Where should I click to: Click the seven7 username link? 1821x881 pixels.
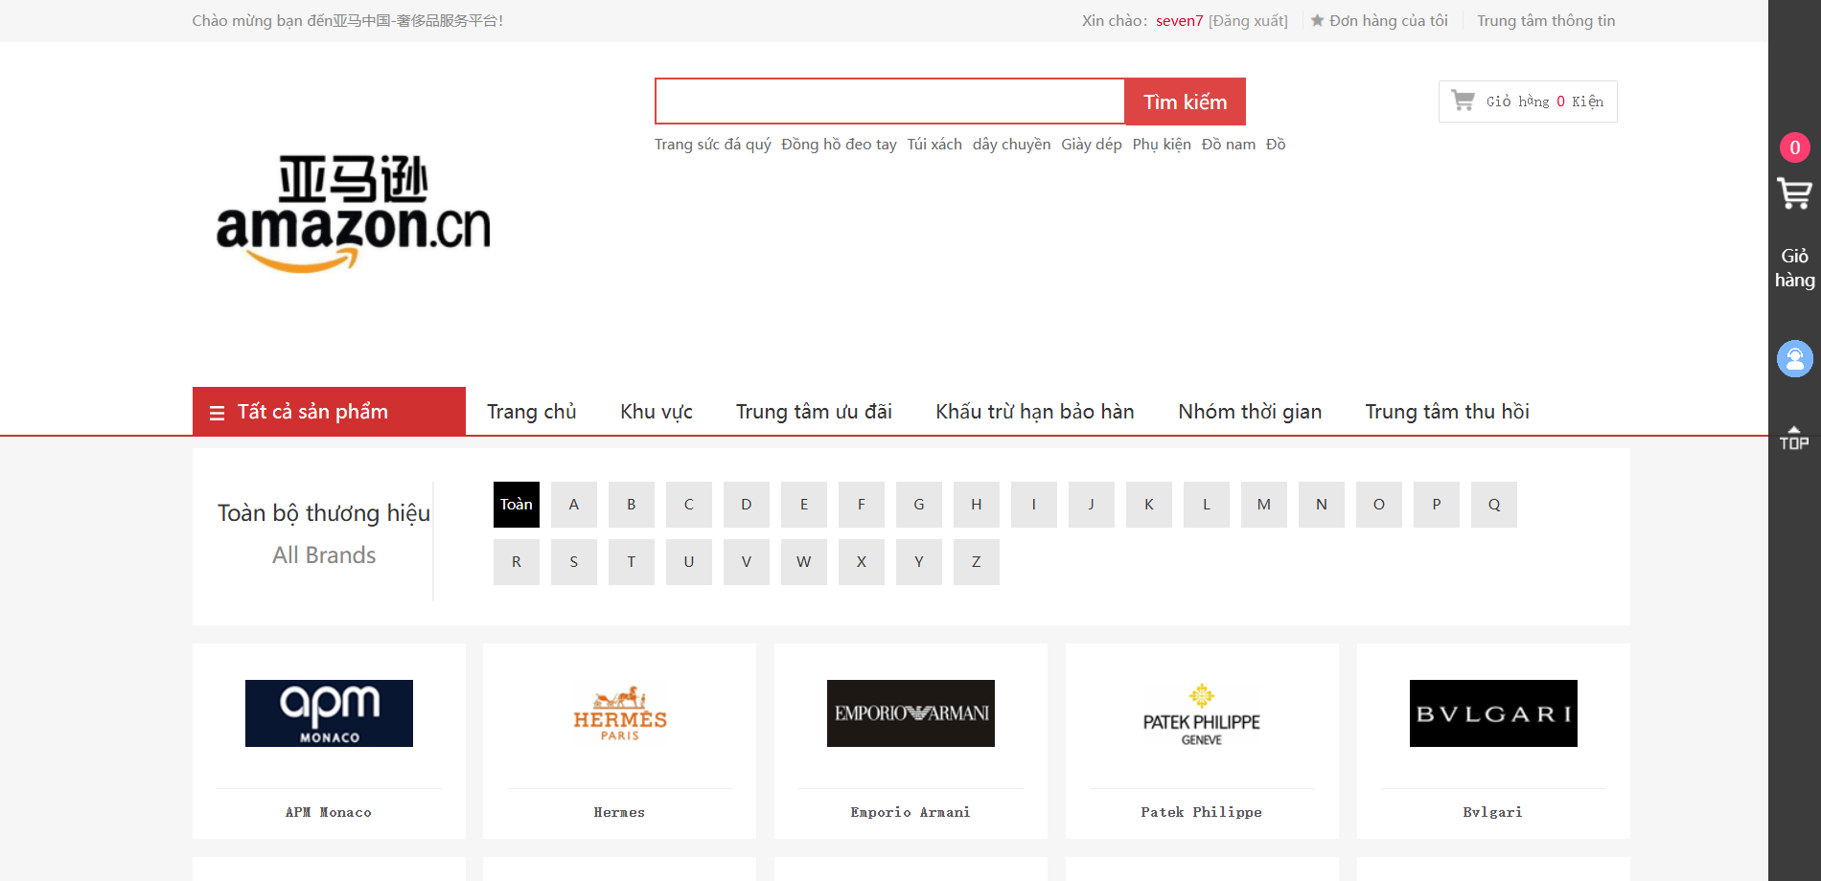tap(1179, 20)
